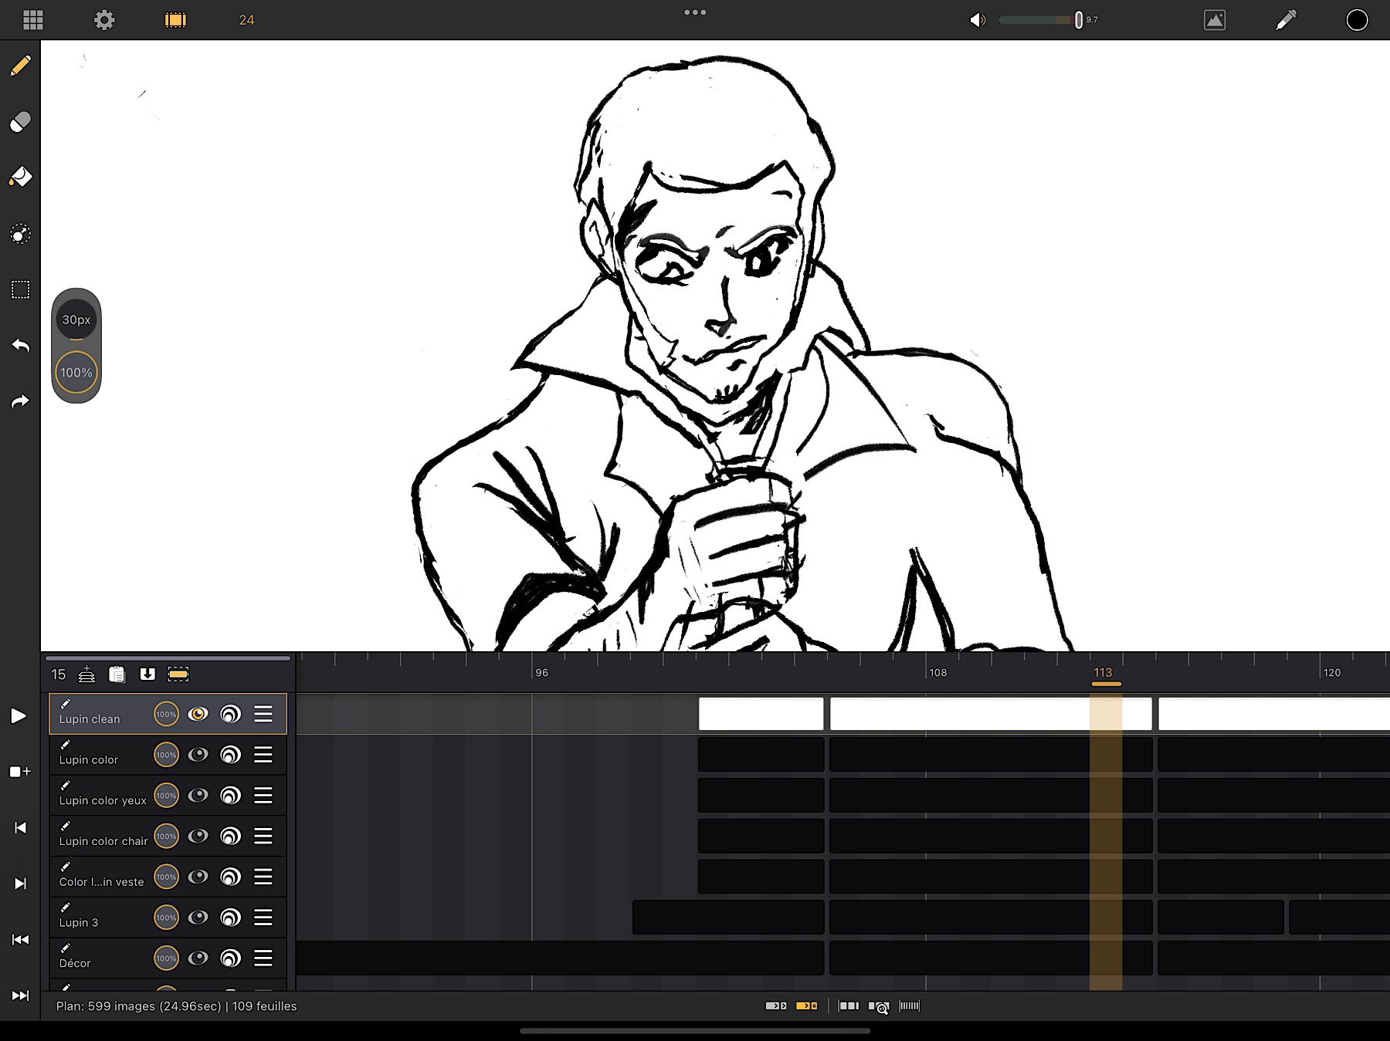Click frame 108 on the timeline ruler
The width and height of the screenshot is (1390, 1041).
tap(938, 673)
